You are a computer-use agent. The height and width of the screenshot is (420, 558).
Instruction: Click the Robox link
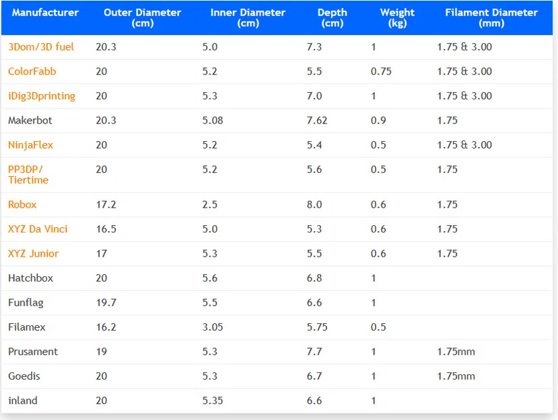pos(22,205)
